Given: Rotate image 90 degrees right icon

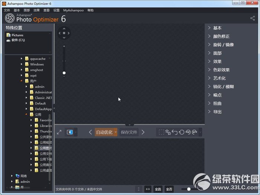Looking at the screenshot, I should coord(195,132).
